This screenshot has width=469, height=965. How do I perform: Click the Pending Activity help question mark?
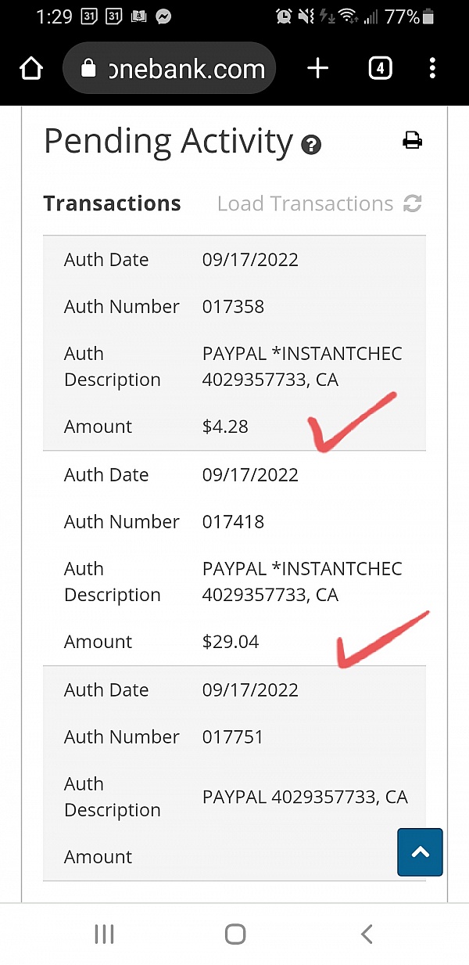coord(311,145)
